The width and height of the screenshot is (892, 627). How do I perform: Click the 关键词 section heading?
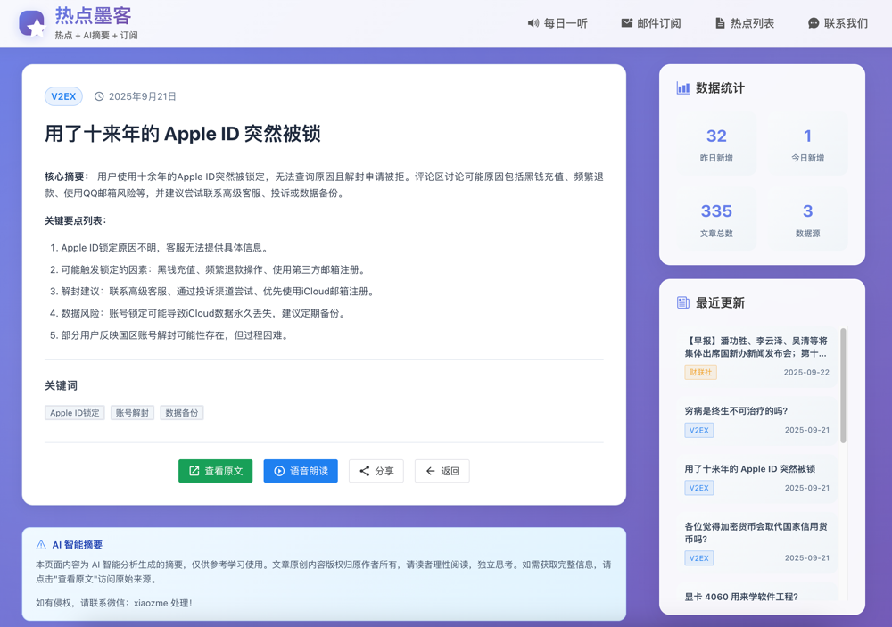pyautogui.click(x=61, y=386)
